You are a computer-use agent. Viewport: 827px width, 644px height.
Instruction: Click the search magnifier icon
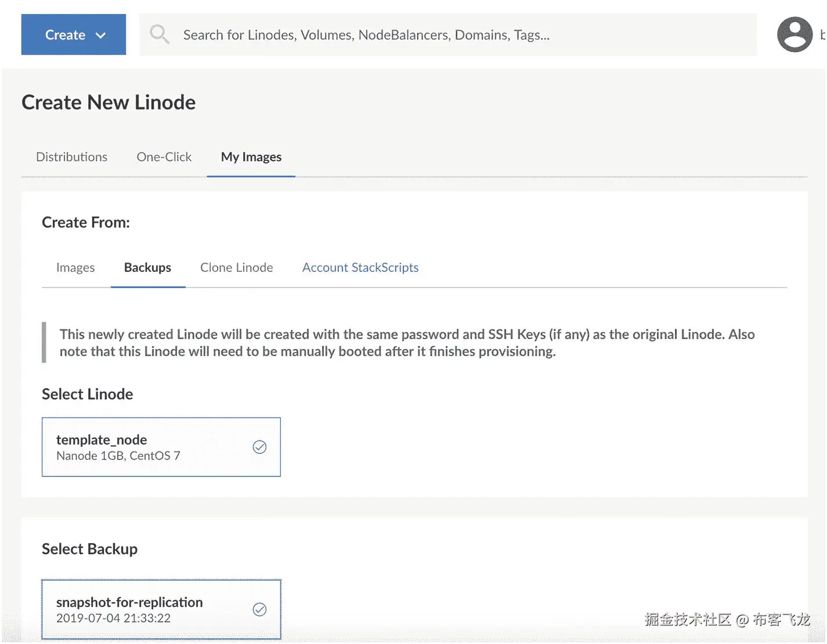tap(159, 34)
